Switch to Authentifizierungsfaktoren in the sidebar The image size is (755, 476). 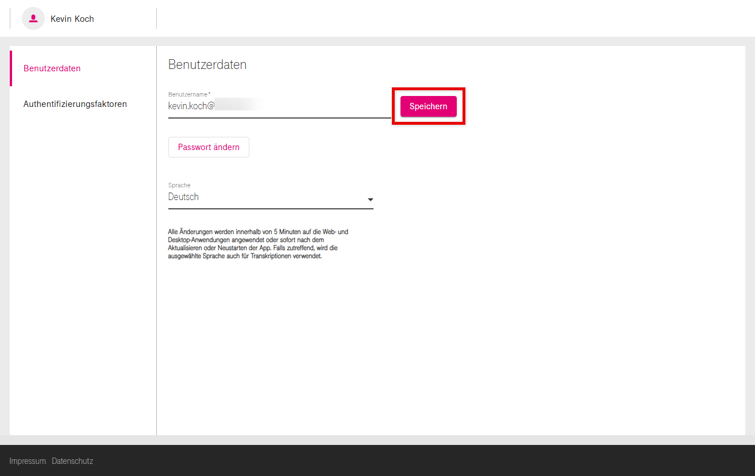pyautogui.click(x=75, y=104)
